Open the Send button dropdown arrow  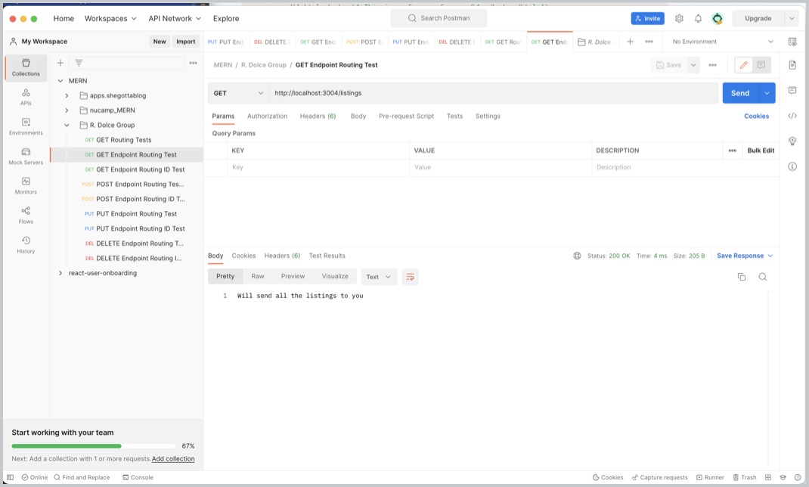point(767,93)
